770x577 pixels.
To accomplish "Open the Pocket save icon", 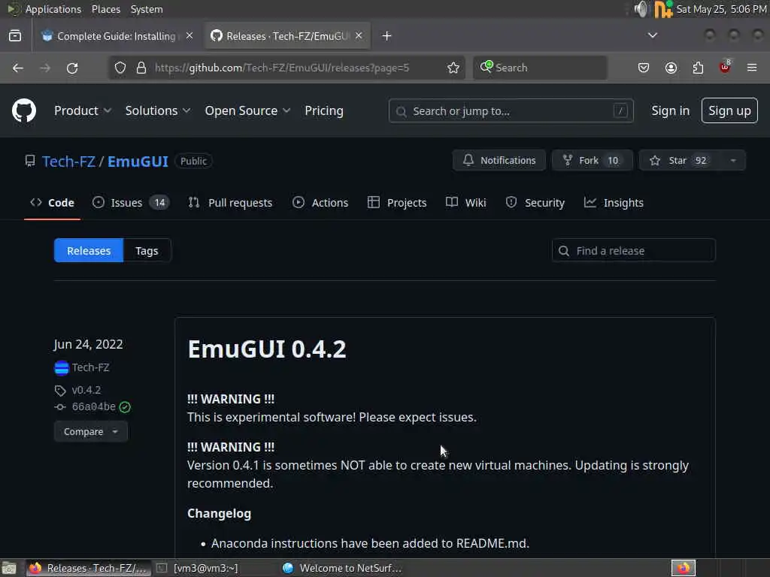I will tap(644, 68).
